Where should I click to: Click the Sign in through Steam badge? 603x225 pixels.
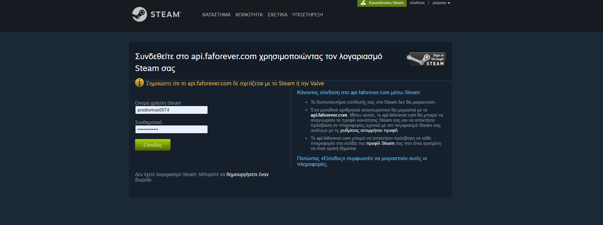point(426,59)
